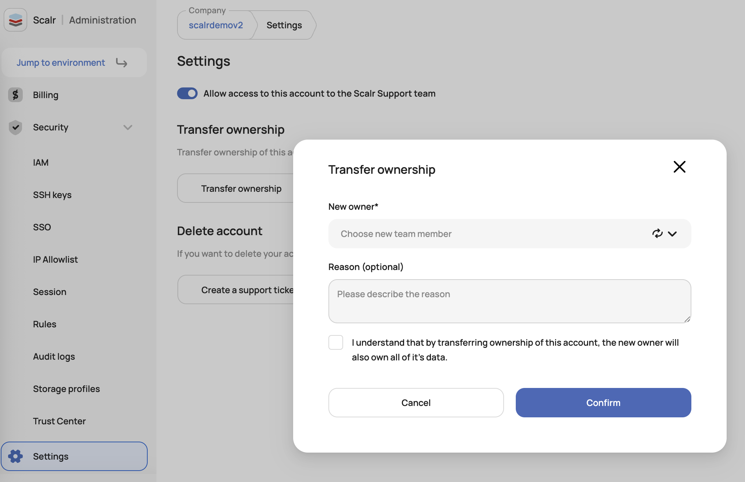The height and width of the screenshot is (482, 745).
Task: Select the SSH keys menu item
Action: tap(52, 195)
